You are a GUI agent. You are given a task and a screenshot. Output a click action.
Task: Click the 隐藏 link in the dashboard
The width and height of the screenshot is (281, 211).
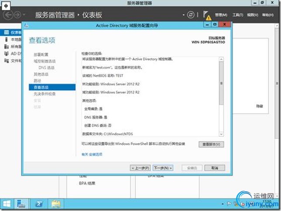click(x=260, y=106)
